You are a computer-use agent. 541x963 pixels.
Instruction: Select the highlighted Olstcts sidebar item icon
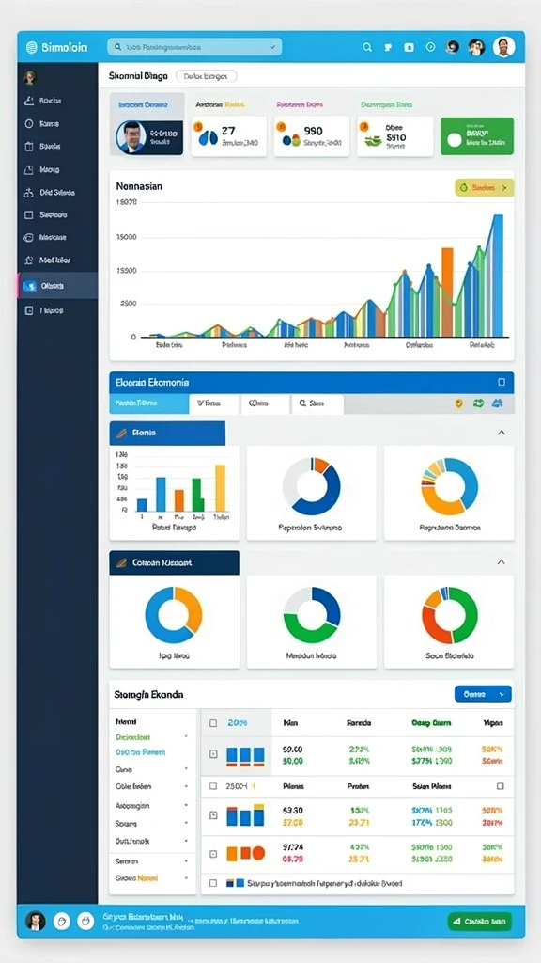(x=29, y=286)
